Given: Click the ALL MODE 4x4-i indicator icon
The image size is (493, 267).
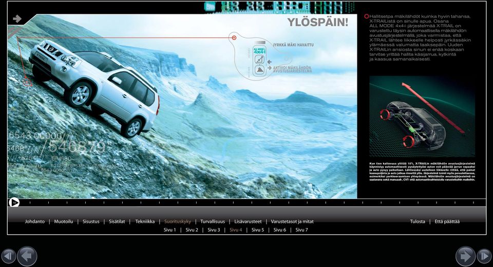Looking at the screenshot, I should coord(260,50).
